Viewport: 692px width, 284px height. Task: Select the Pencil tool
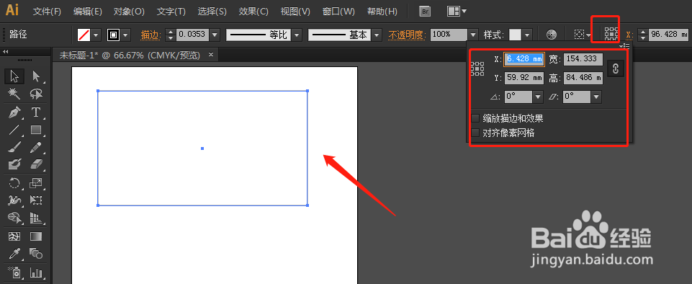click(x=36, y=147)
